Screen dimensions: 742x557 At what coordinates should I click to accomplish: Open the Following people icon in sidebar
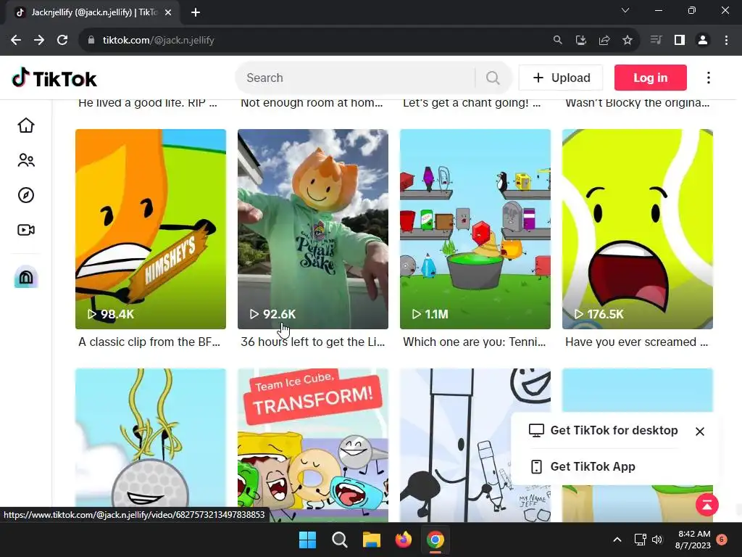point(26,160)
